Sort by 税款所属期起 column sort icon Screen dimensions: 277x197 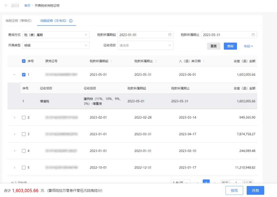111,61
